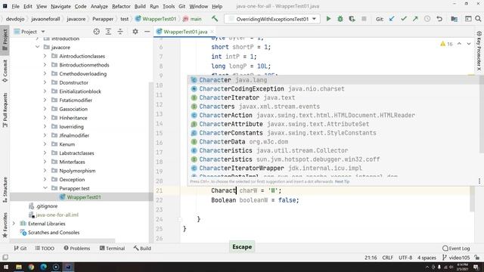Click the Next Tip link in popup
484x272 pixels.
point(342,181)
